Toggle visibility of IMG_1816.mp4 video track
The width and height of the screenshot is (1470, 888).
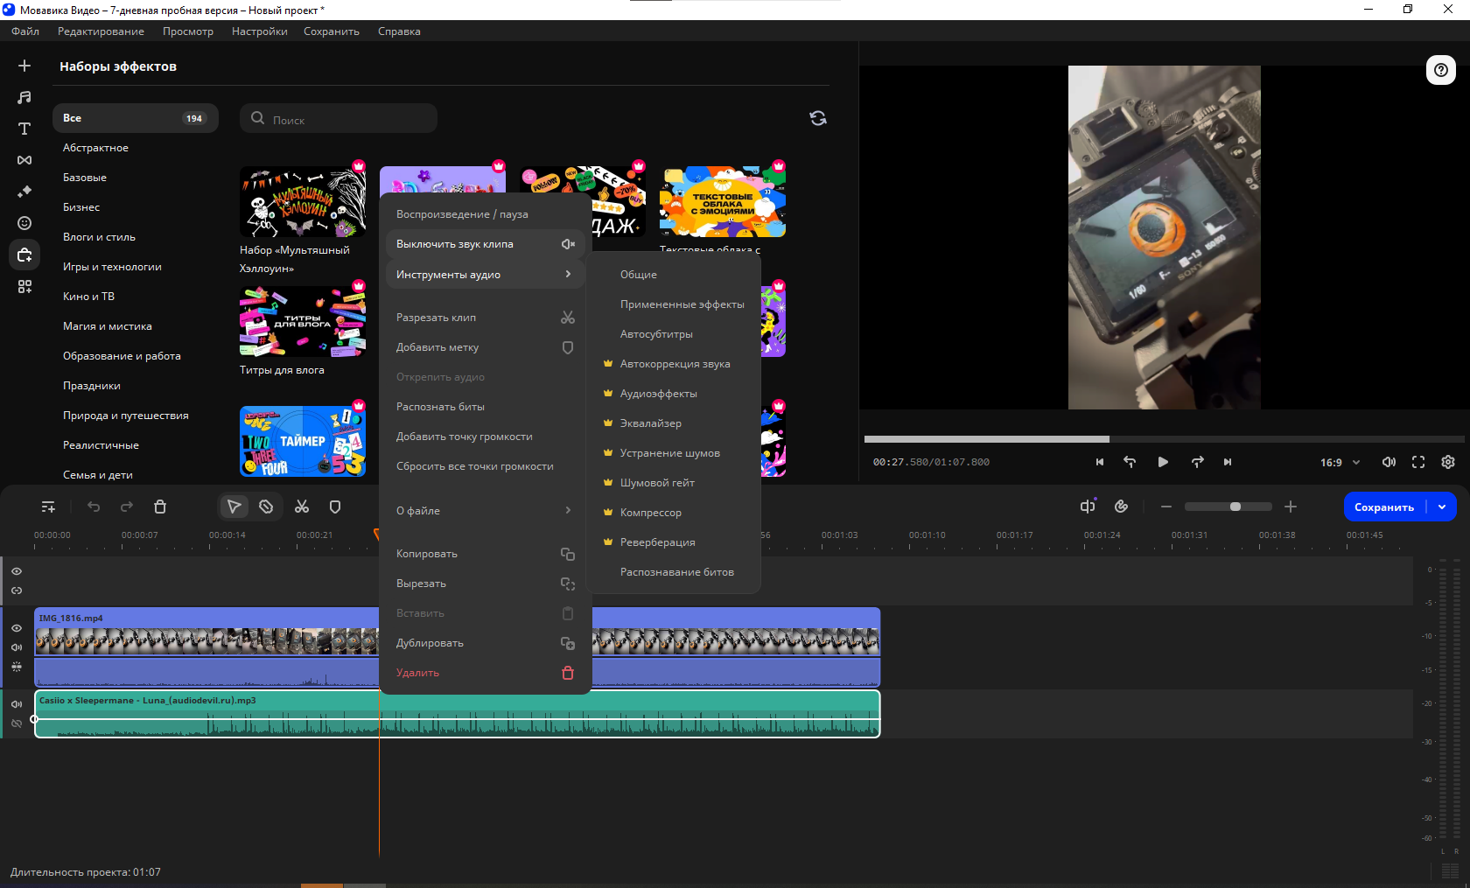click(x=17, y=628)
